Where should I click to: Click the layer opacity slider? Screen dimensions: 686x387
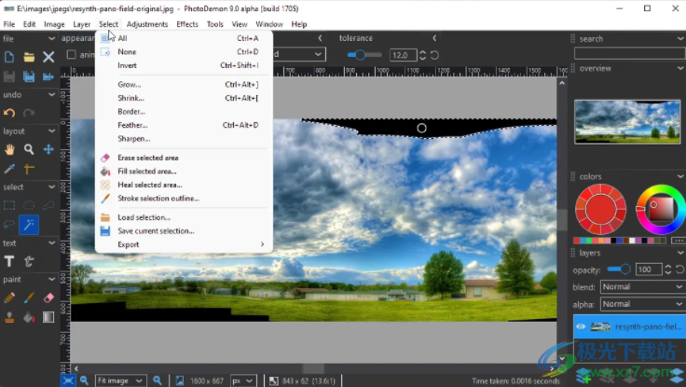[x=619, y=269]
